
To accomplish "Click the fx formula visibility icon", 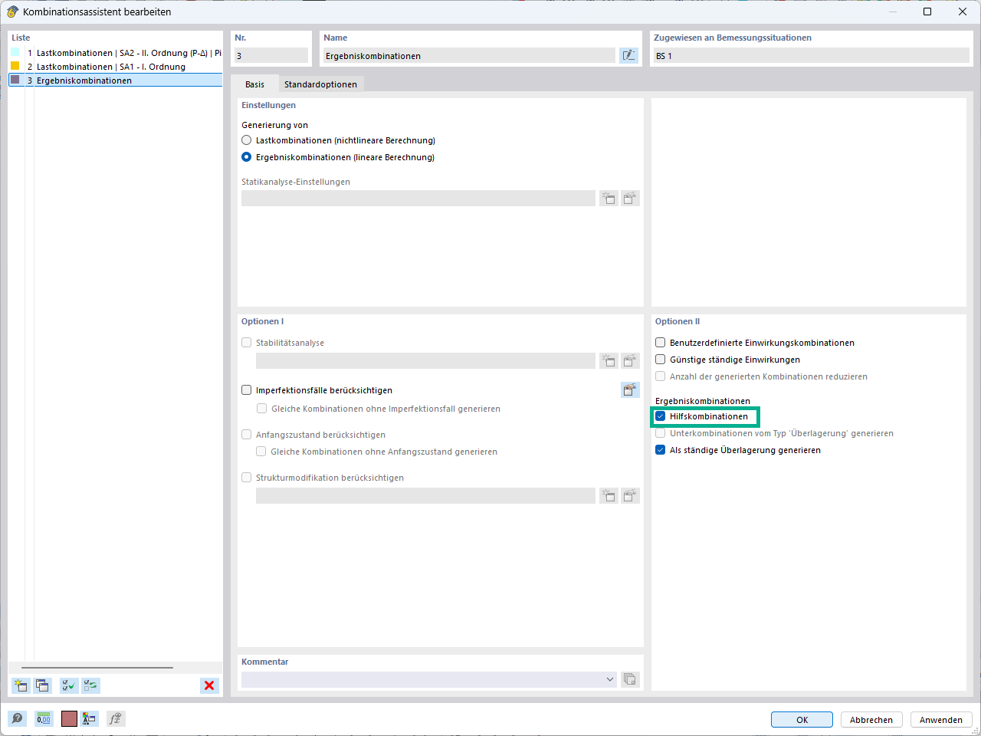I will (x=115, y=718).
